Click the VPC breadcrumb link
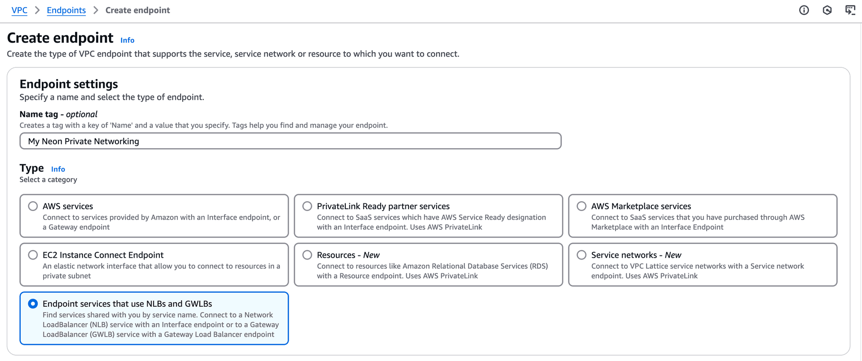 19,10
